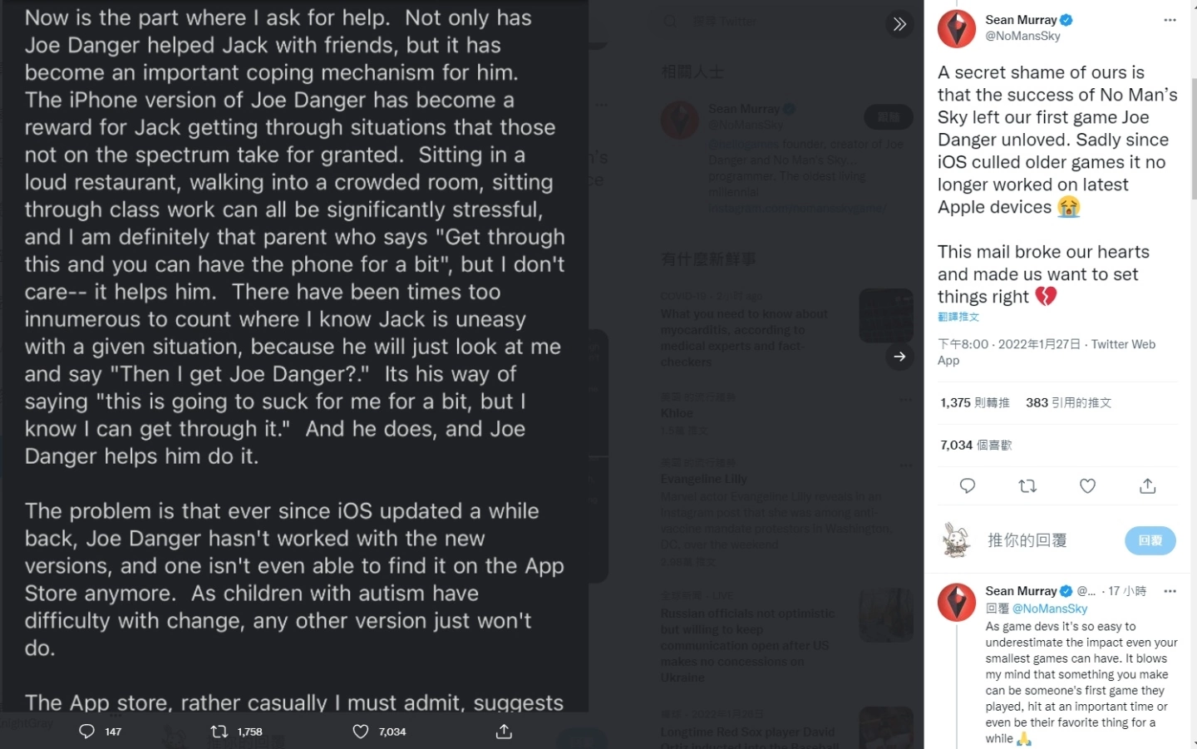
Task: Click the reply icon under the tweet stats
Action: point(968,486)
